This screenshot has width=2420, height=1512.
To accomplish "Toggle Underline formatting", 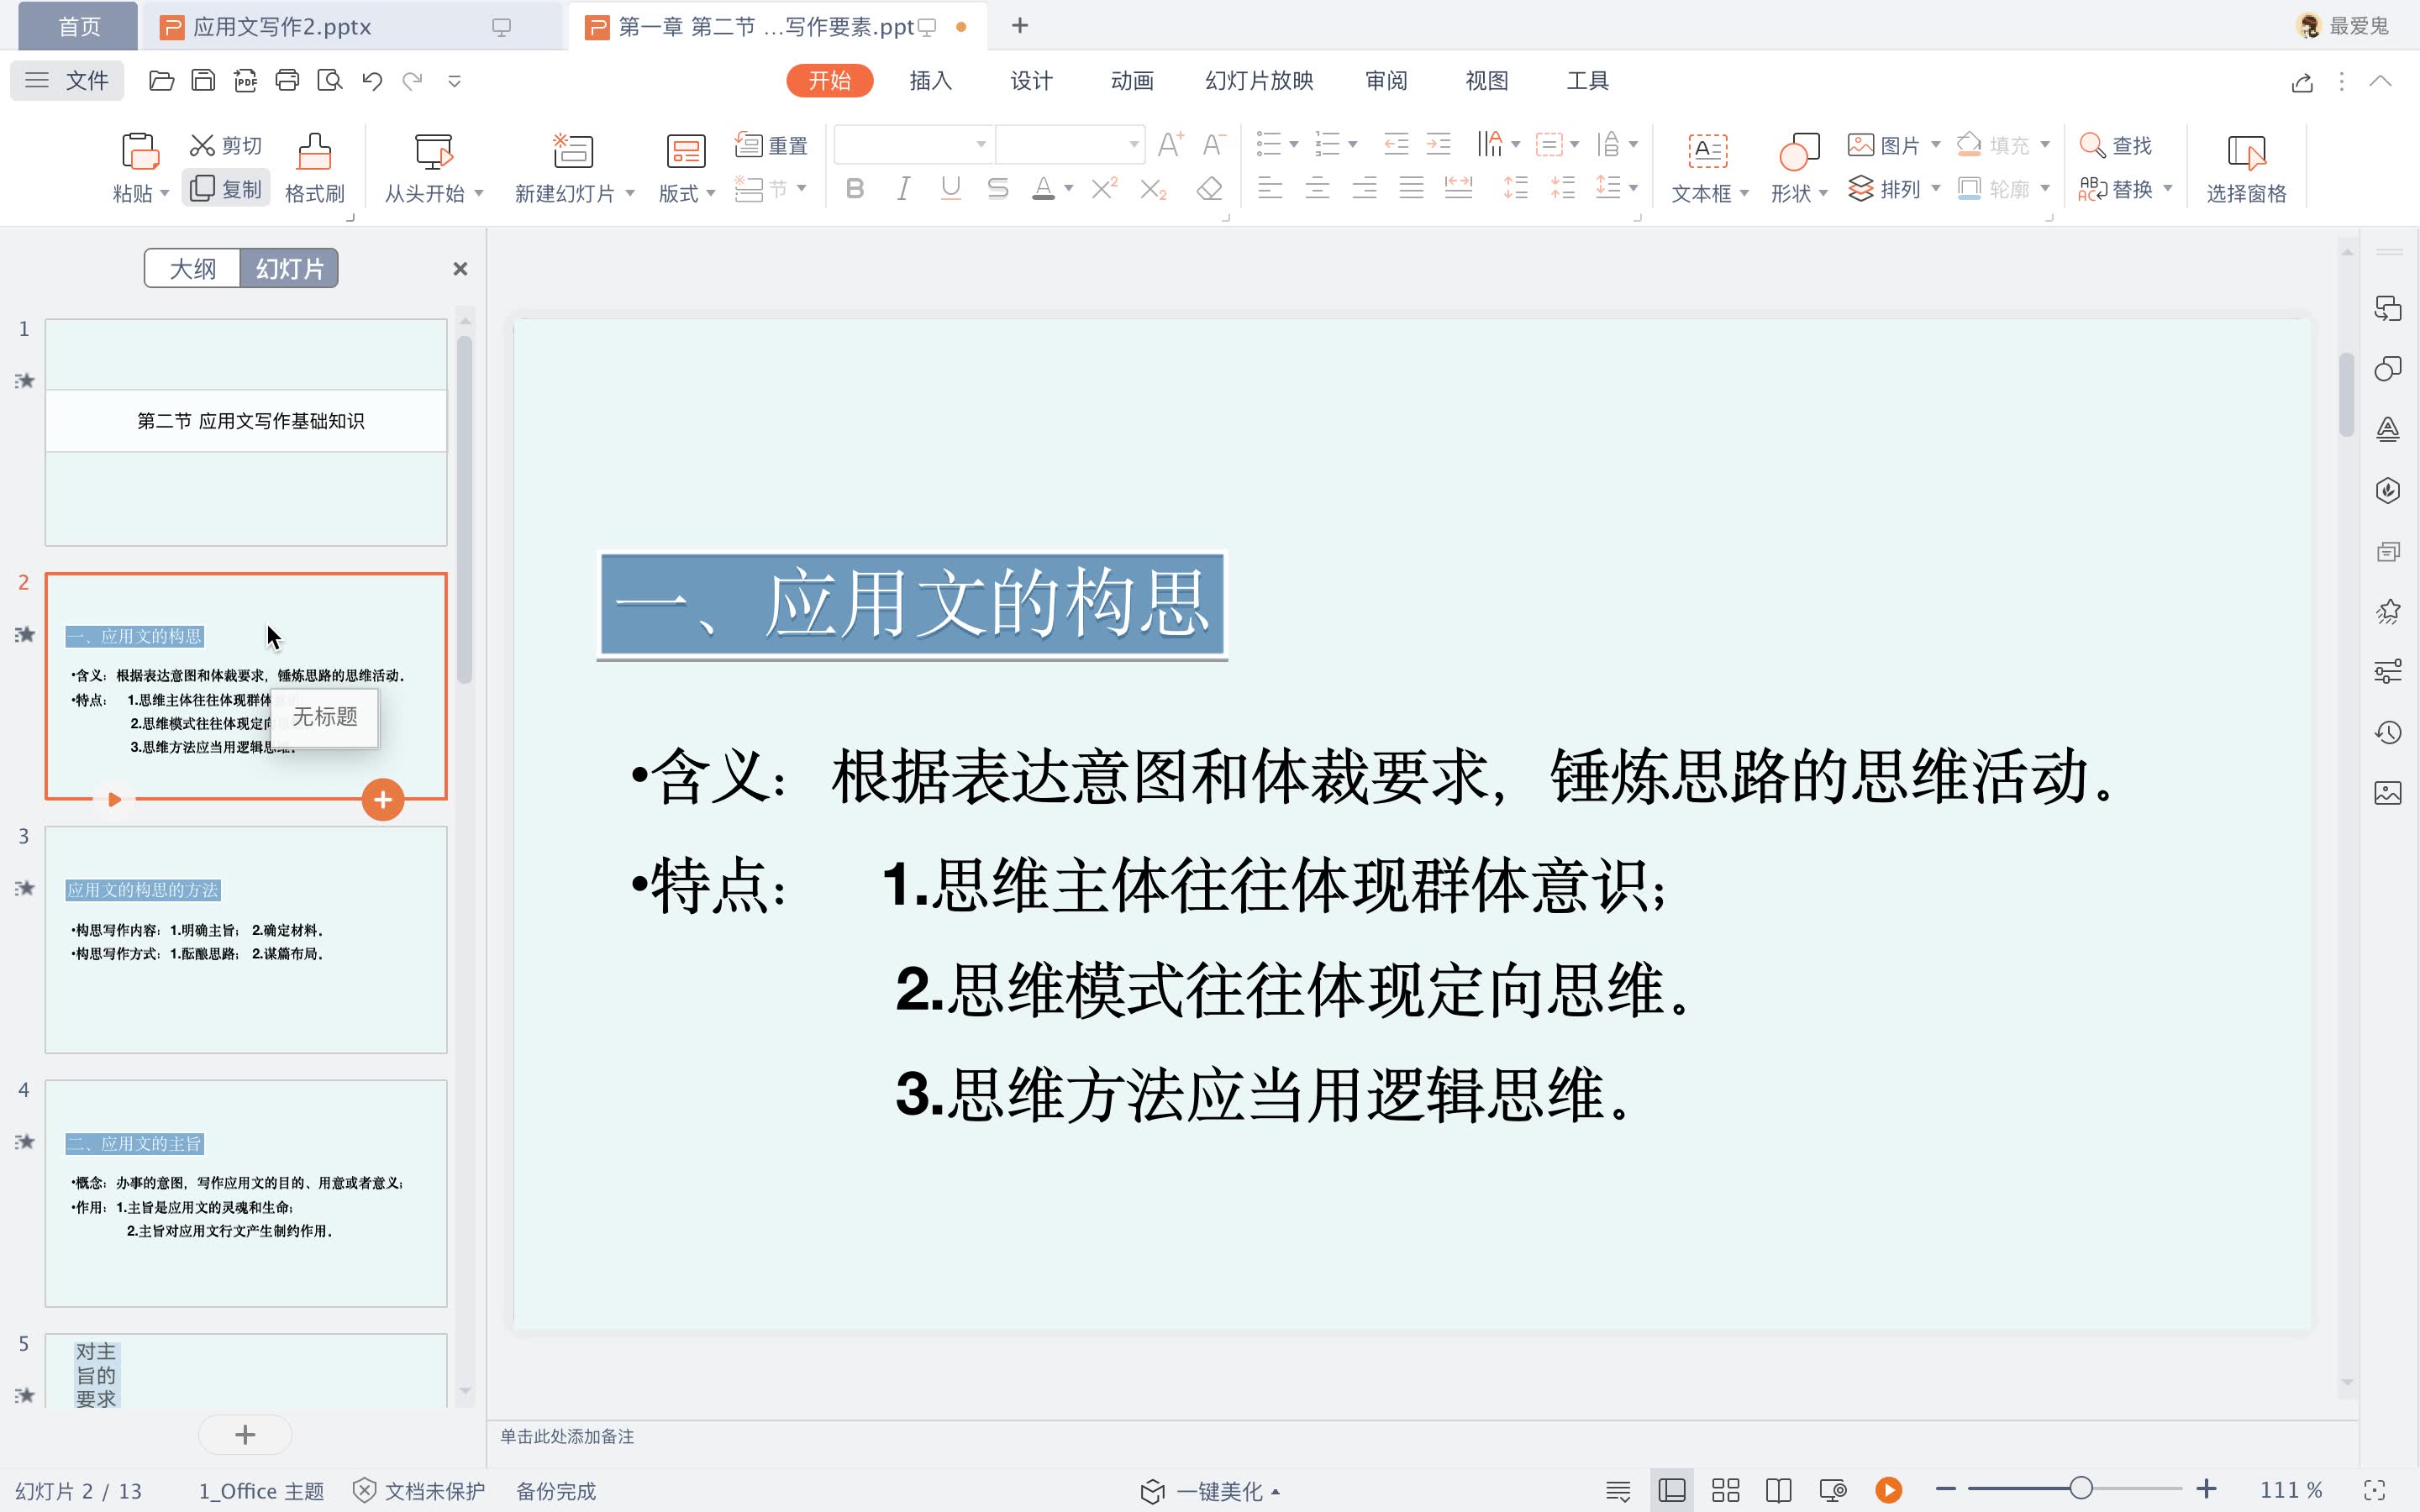I will click(x=951, y=189).
